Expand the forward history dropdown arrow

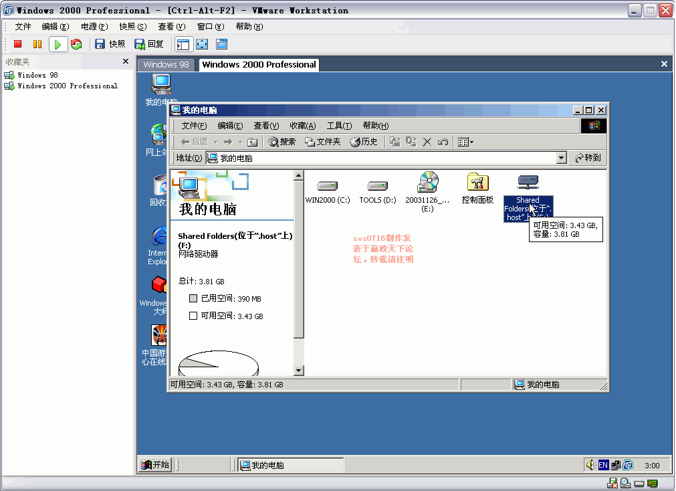[x=240, y=142]
